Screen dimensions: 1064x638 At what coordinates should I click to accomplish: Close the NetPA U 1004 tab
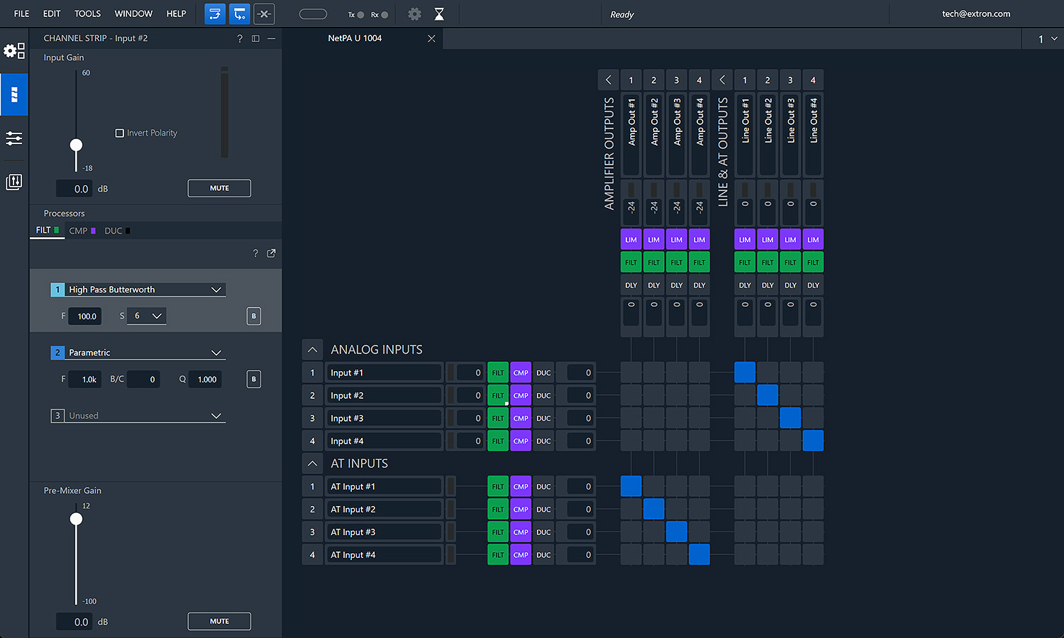[x=431, y=38]
